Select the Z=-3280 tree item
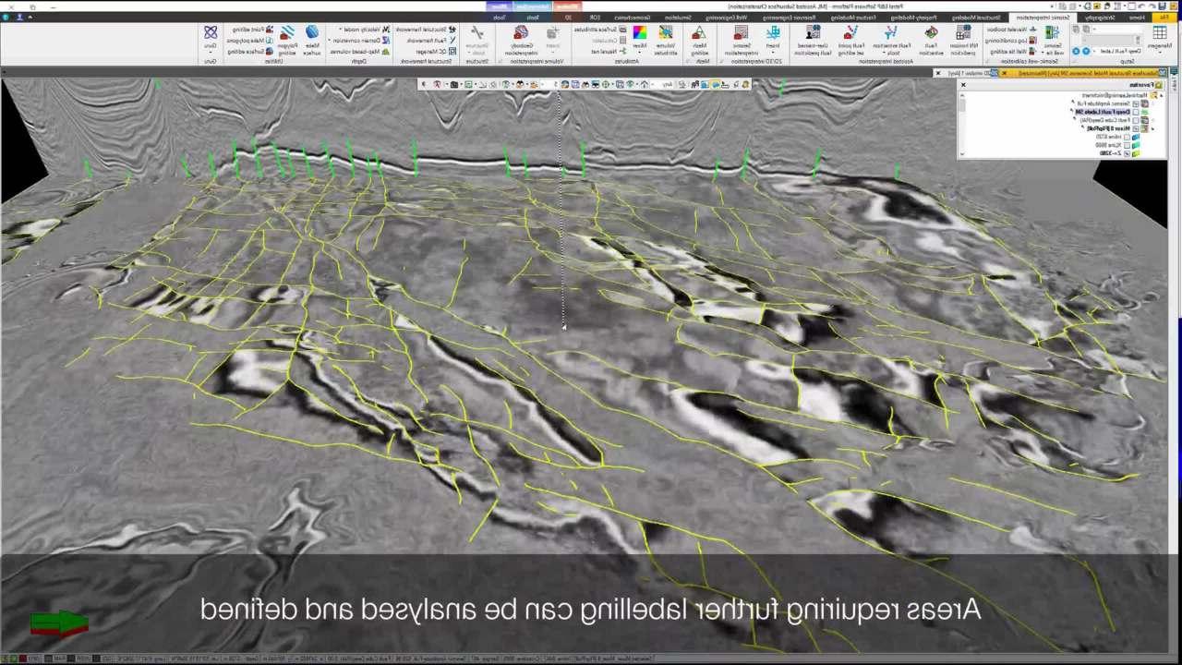Image resolution: width=1182 pixels, height=665 pixels. (x=1111, y=153)
